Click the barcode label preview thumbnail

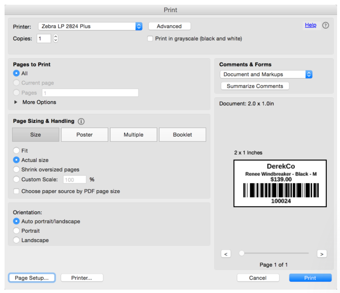pos(280,183)
